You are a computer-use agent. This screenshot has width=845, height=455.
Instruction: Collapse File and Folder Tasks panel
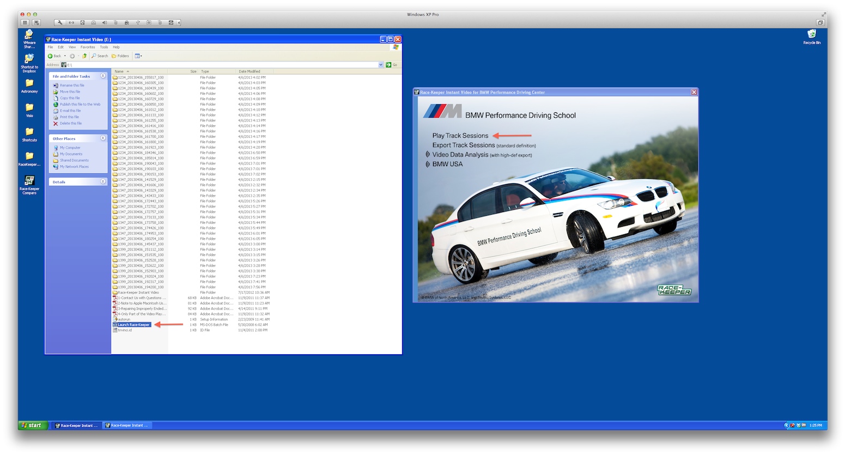click(x=103, y=76)
